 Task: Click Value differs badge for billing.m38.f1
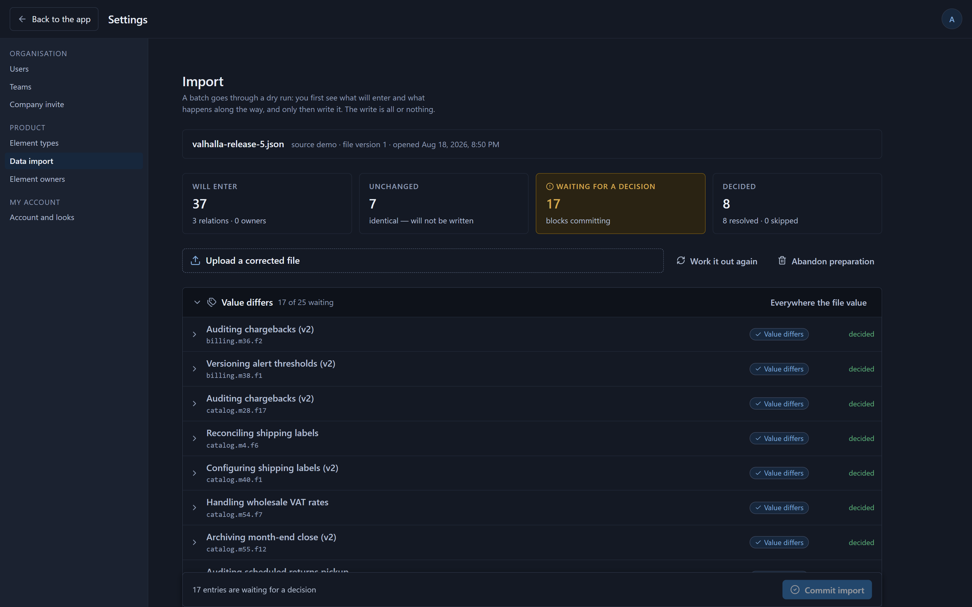point(779,369)
